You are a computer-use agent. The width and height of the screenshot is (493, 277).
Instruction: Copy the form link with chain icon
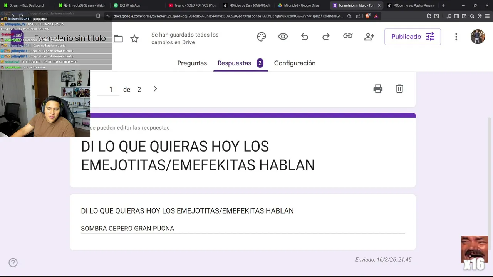point(348,36)
